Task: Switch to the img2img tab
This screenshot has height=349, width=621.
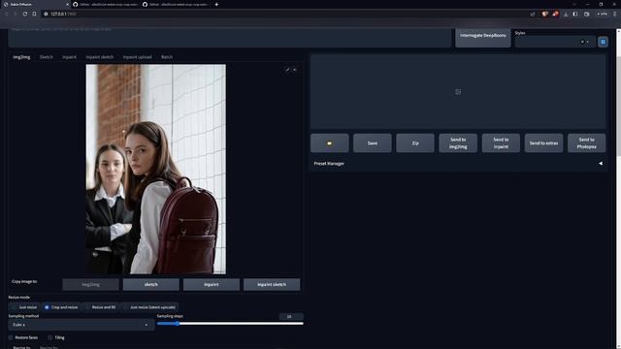Action: coord(21,57)
